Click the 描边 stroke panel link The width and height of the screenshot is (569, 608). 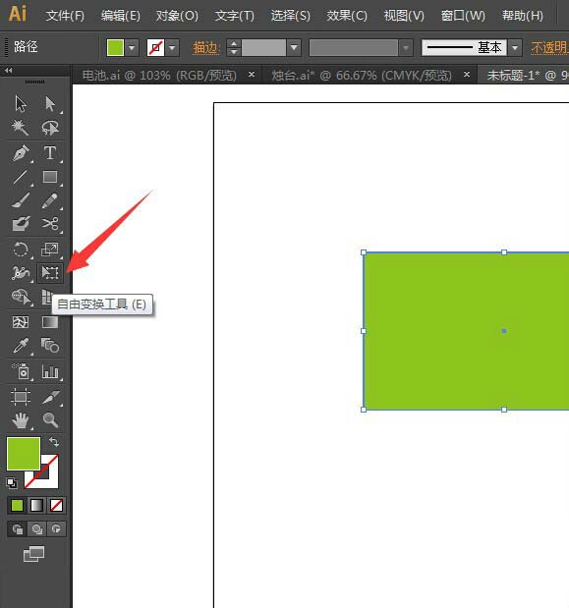point(206,48)
